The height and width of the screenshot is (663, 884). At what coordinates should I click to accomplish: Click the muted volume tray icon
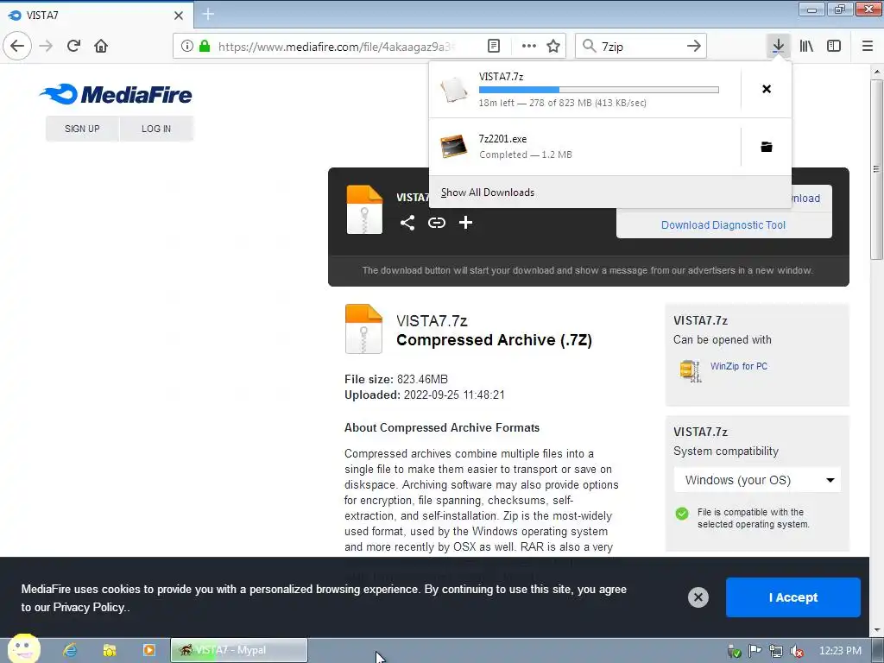click(x=797, y=651)
